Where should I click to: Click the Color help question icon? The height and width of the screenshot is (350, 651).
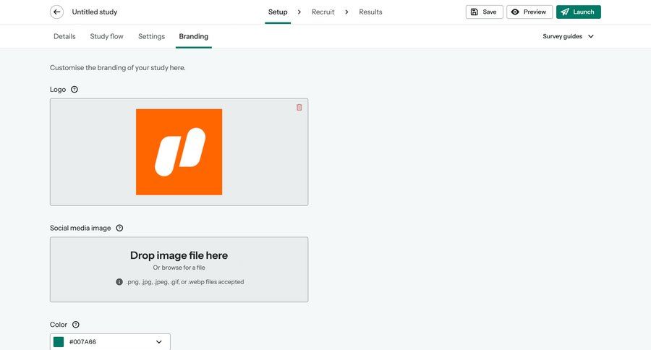pos(76,325)
